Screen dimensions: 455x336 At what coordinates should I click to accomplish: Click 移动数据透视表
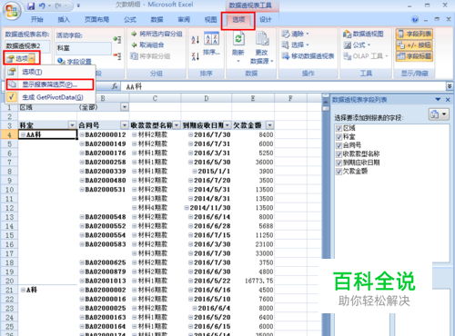[308, 56]
